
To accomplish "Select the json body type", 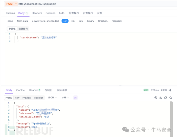I will (x=65, y=21).
